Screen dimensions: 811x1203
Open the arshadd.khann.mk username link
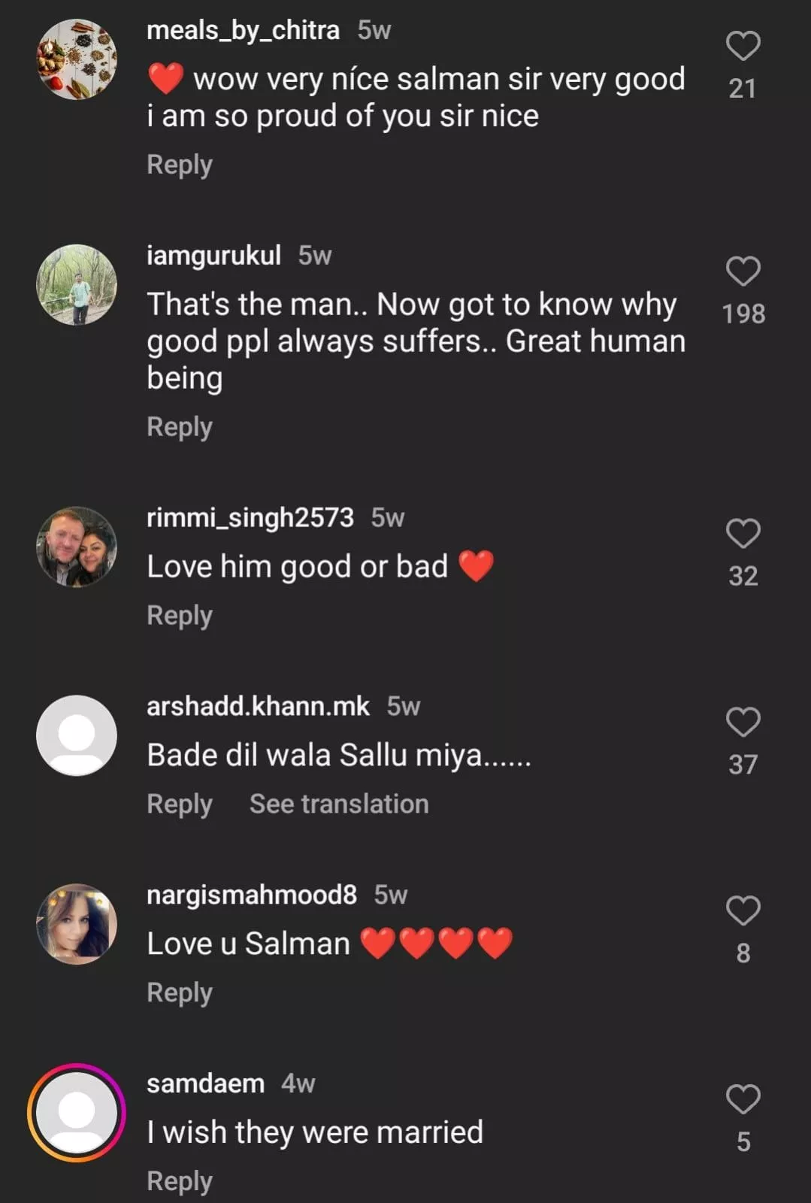[258, 707]
